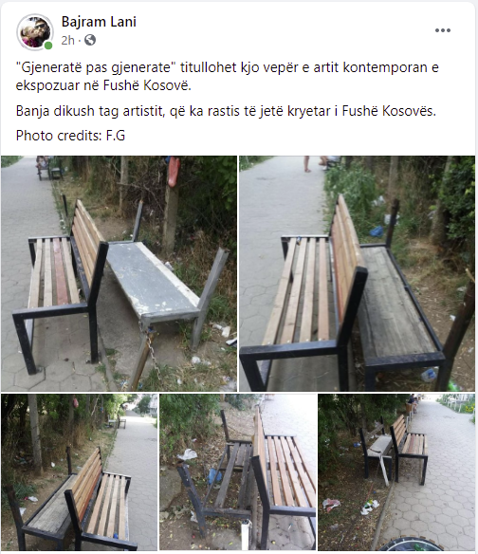The height and width of the screenshot is (554, 478).
Task: Click the chain hanging from the old bench
Action: 152,348
